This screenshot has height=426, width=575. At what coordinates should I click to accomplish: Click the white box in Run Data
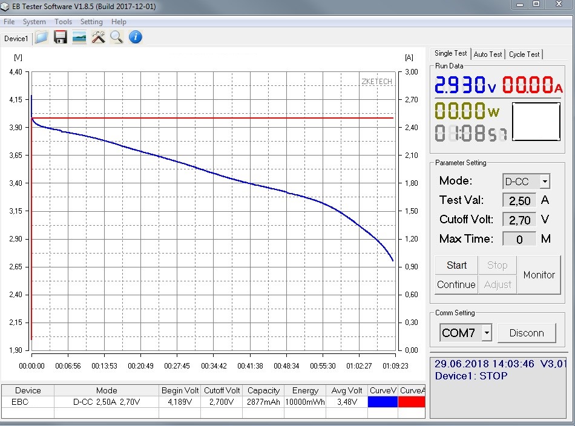[536, 122]
